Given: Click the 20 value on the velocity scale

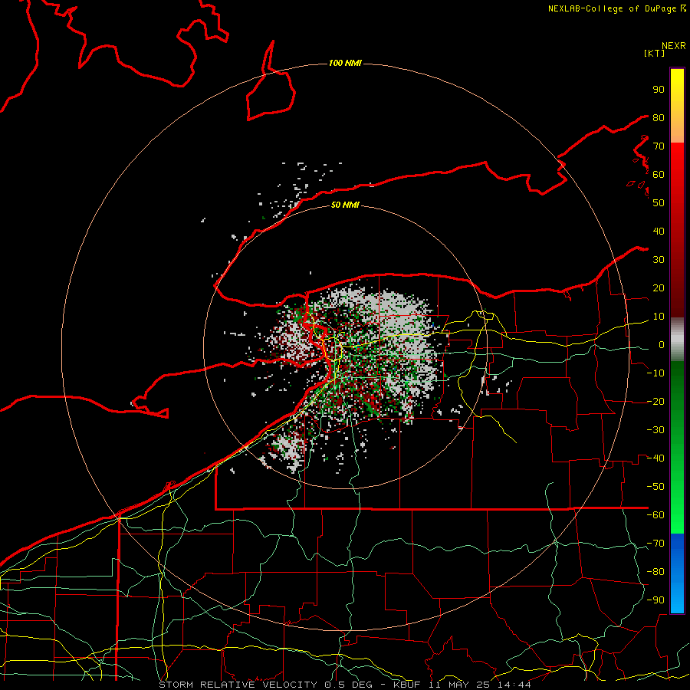Looking at the screenshot, I should 659,287.
